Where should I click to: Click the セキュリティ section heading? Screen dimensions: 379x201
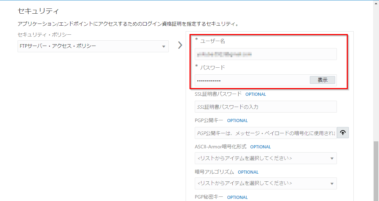(38, 11)
